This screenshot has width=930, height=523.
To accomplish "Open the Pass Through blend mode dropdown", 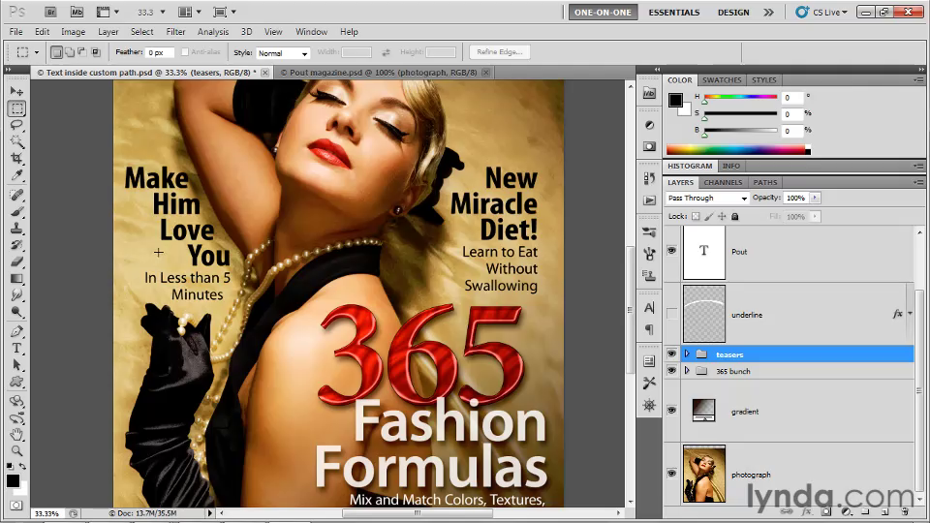I will (x=707, y=198).
